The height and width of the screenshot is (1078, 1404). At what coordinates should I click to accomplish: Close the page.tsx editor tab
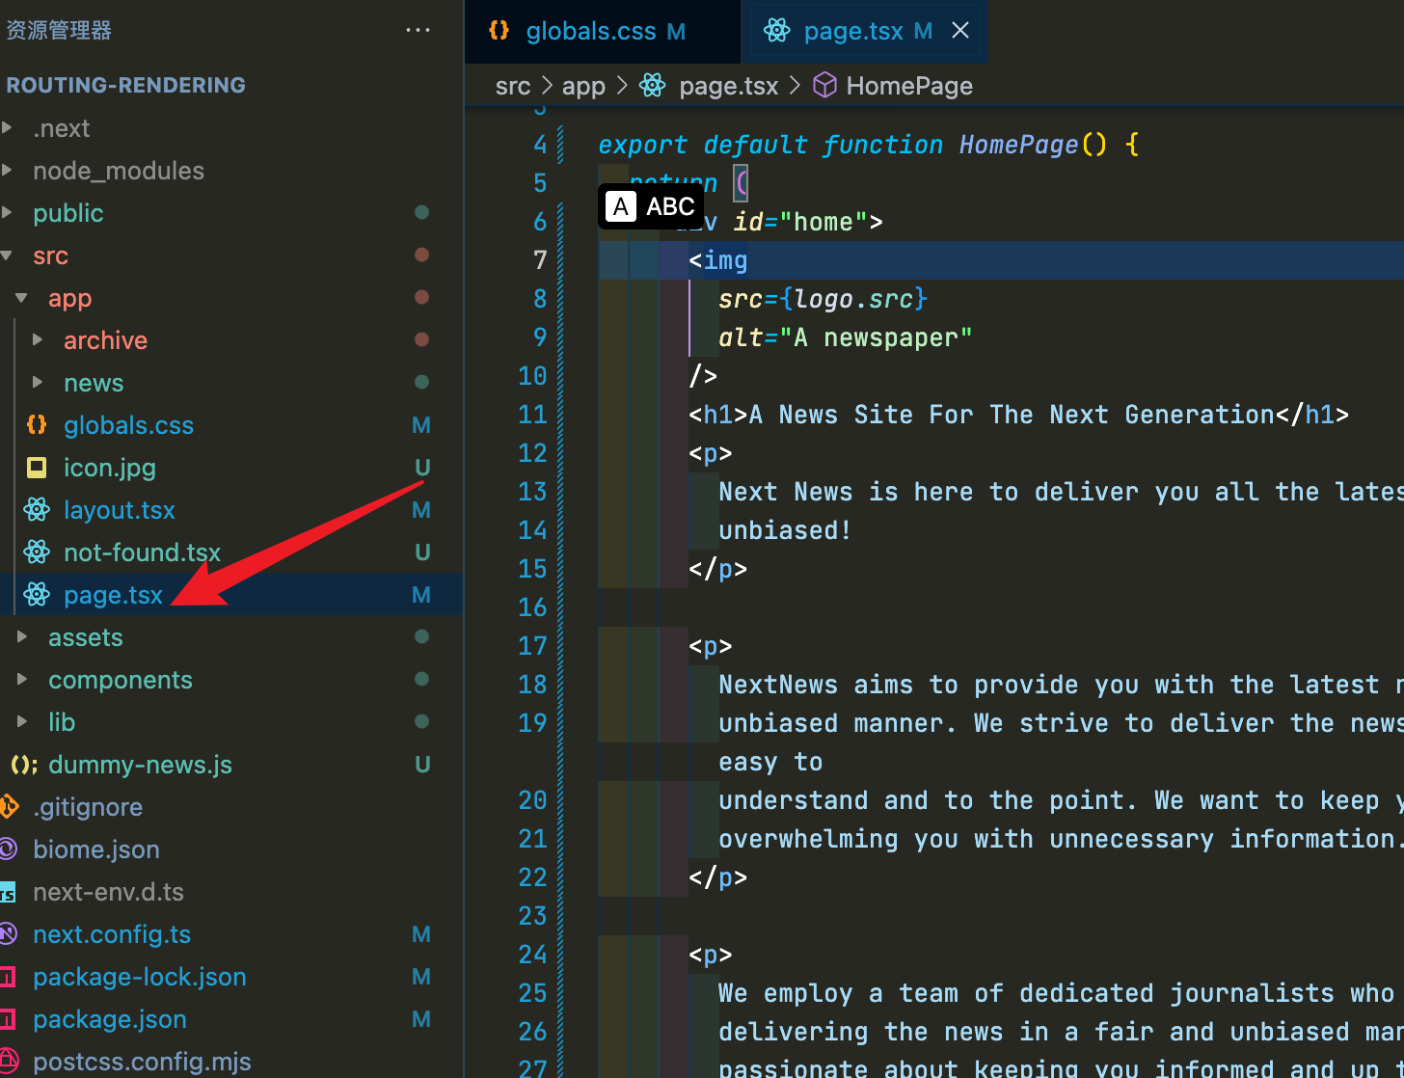click(960, 31)
